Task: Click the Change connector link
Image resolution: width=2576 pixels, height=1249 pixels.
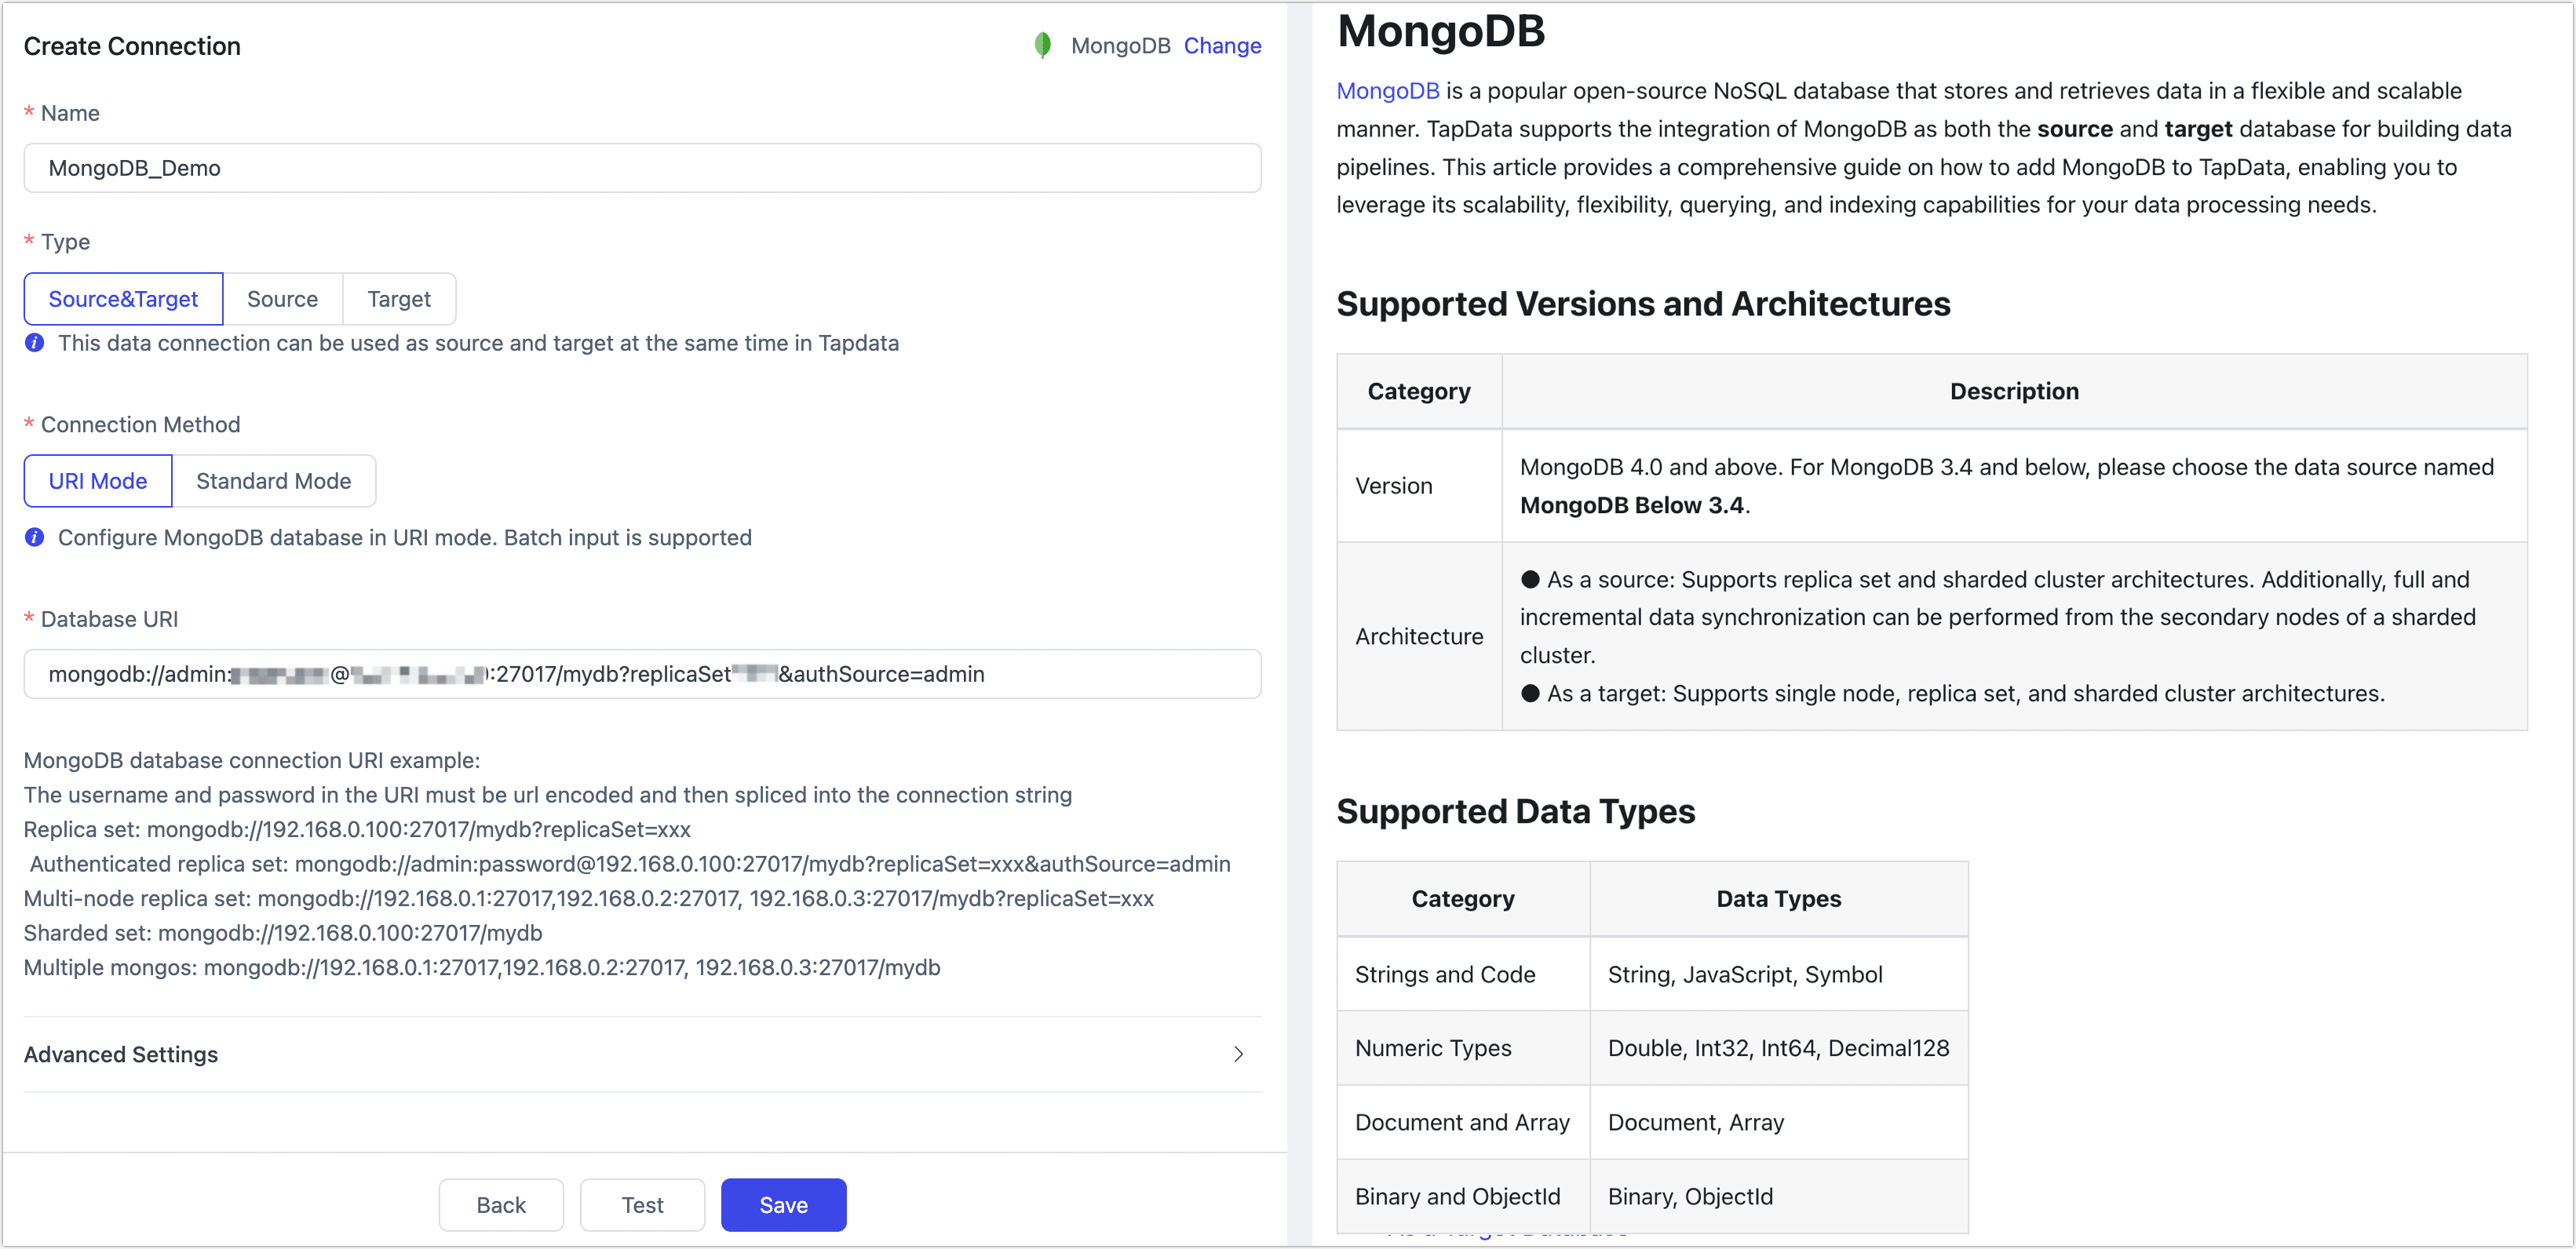Action: coord(1222,45)
